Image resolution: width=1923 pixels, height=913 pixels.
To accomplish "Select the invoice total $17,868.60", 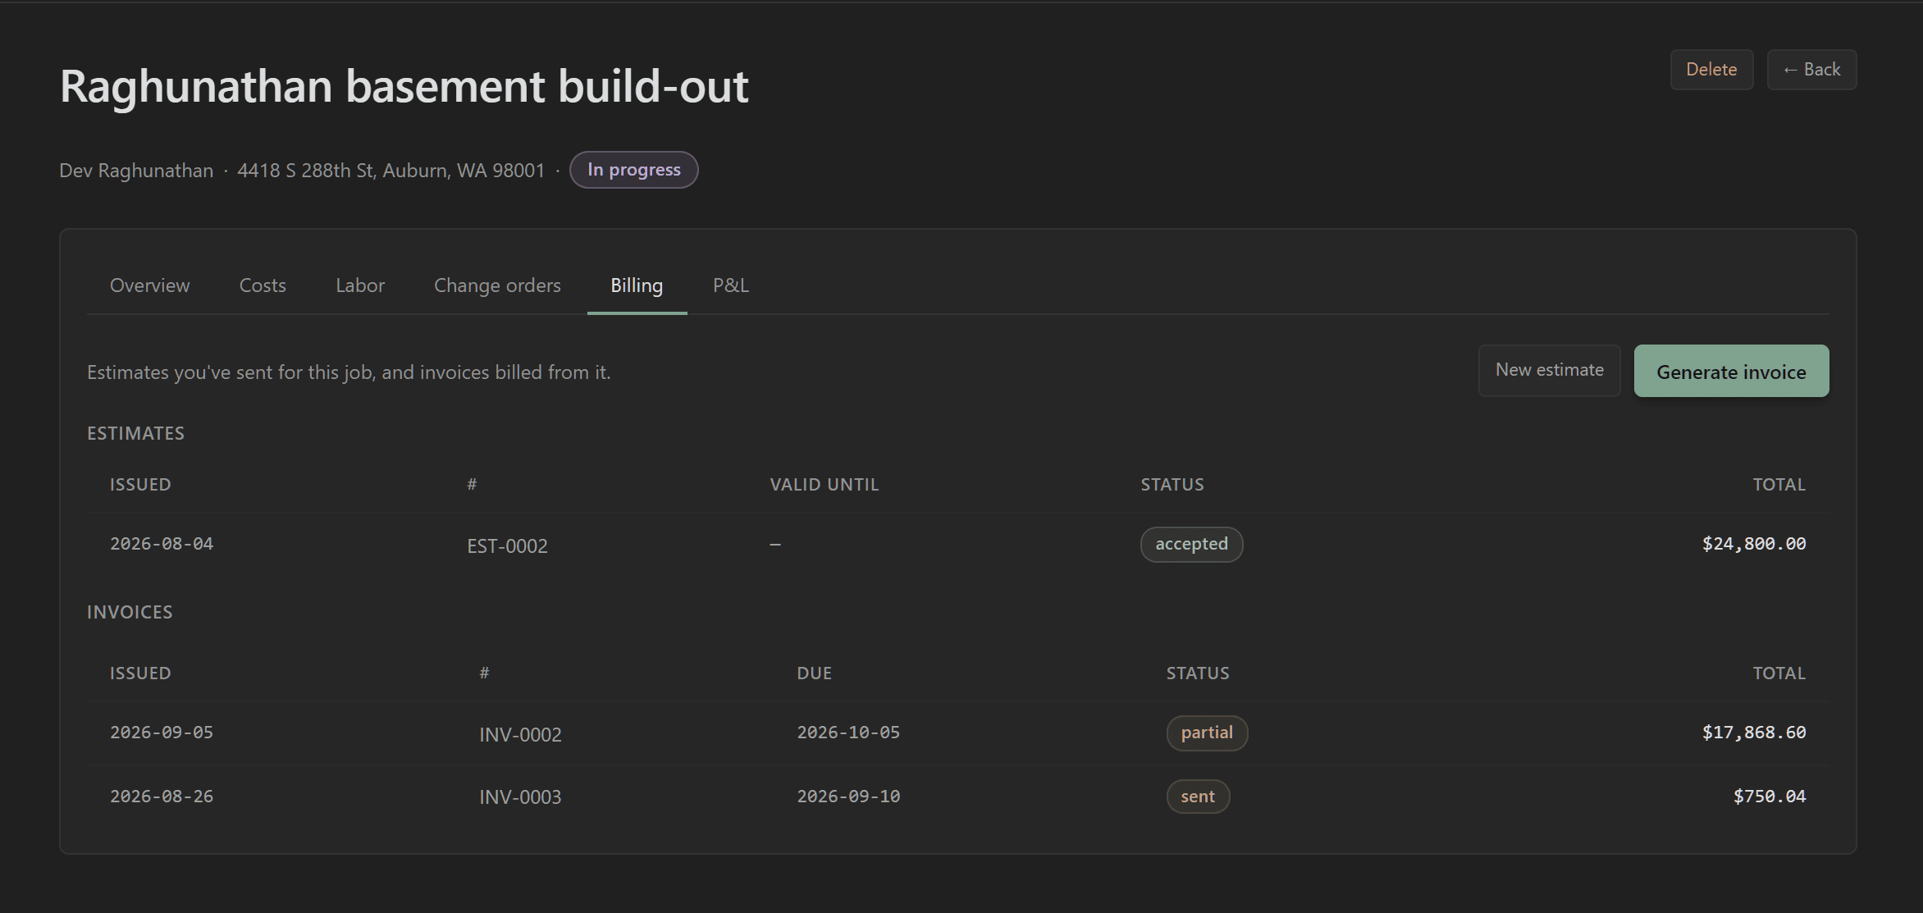I will 1754,733.
